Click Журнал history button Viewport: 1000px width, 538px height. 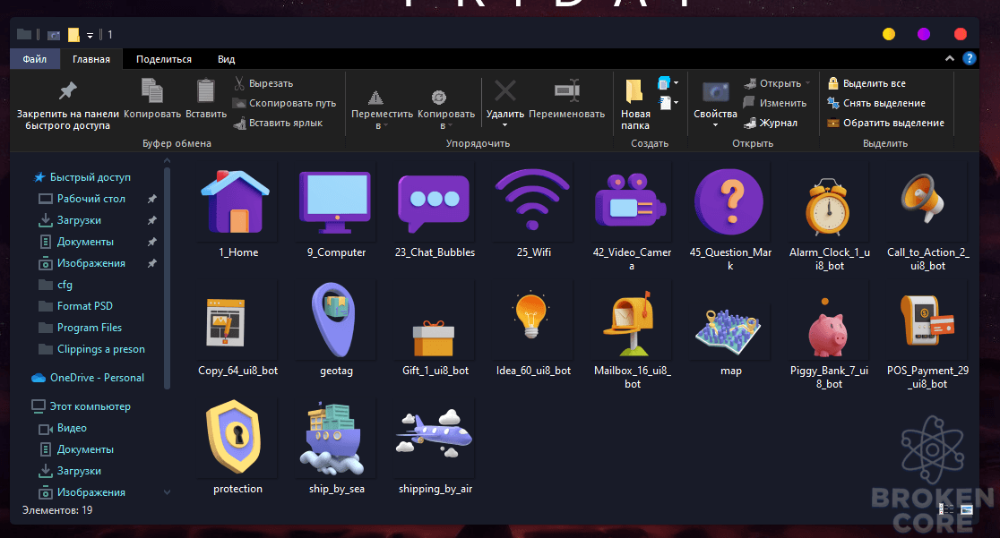771,123
